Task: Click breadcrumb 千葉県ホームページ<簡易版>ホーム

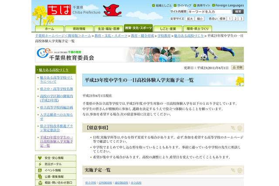Action: click(63, 36)
